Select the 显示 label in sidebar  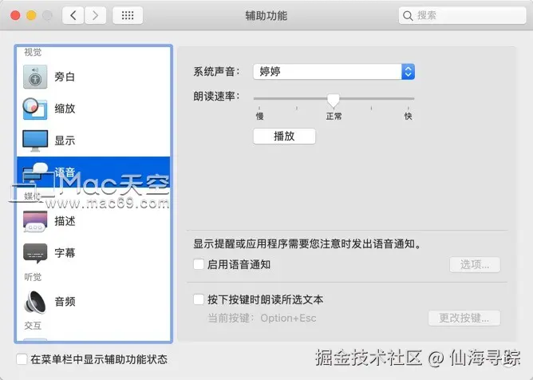(65, 141)
